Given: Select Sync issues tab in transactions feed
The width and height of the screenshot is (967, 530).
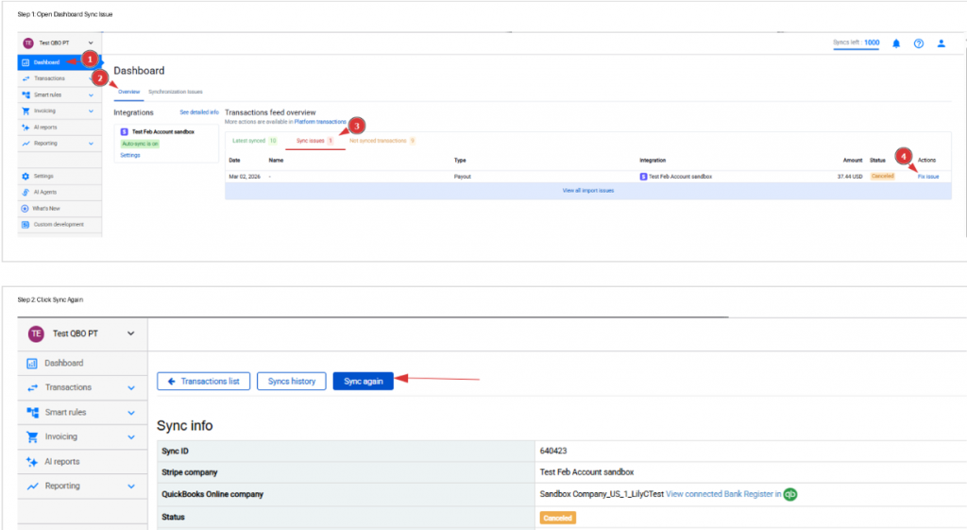Looking at the screenshot, I should 314,141.
